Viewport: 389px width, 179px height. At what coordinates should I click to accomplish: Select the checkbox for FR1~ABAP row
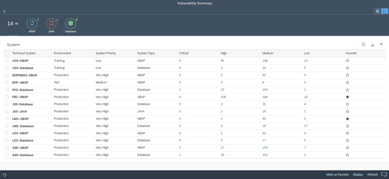point(7,97)
